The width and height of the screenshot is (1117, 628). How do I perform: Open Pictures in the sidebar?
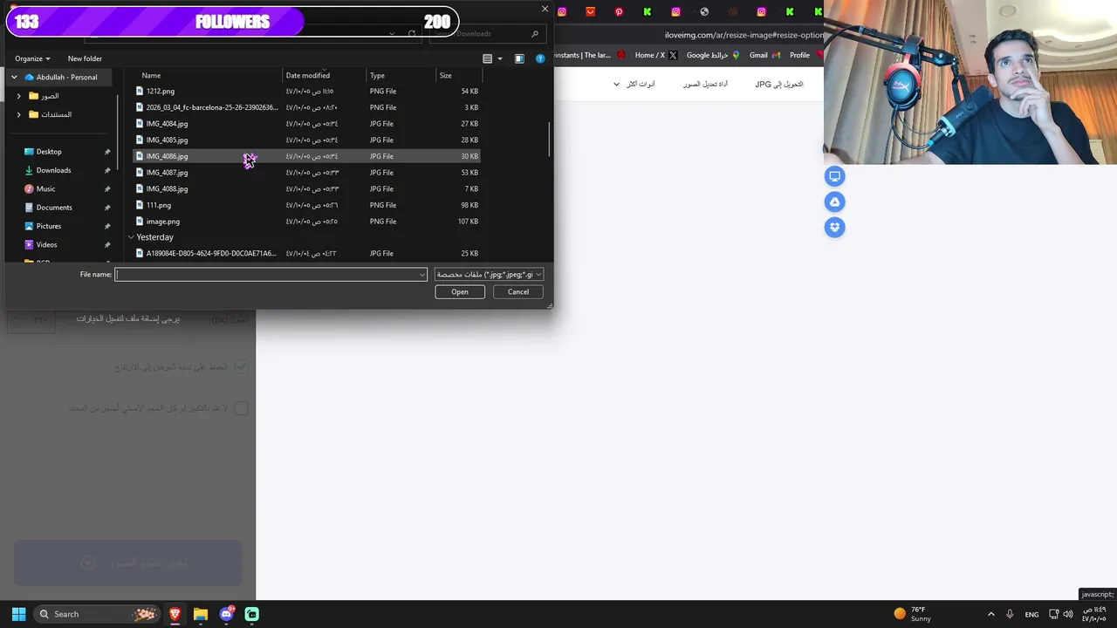tap(49, 226)
